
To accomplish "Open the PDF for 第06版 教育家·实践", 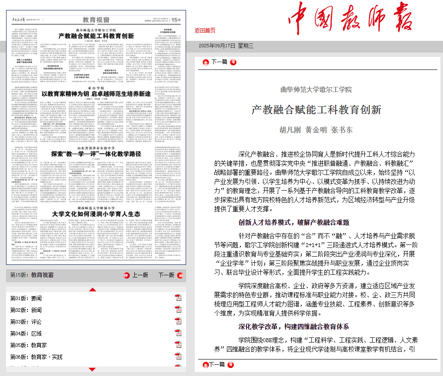I will click(x=178, y=356).
